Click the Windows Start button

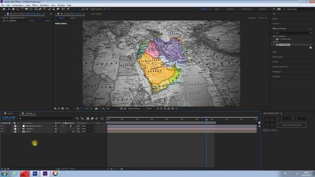point(4,174)
